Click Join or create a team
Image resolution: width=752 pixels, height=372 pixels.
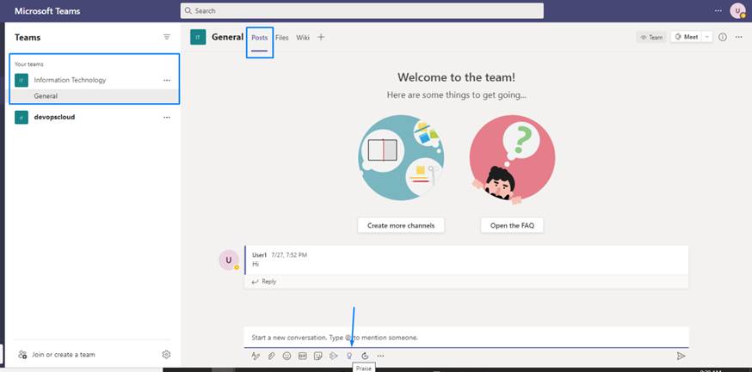(x=57, y=355)
